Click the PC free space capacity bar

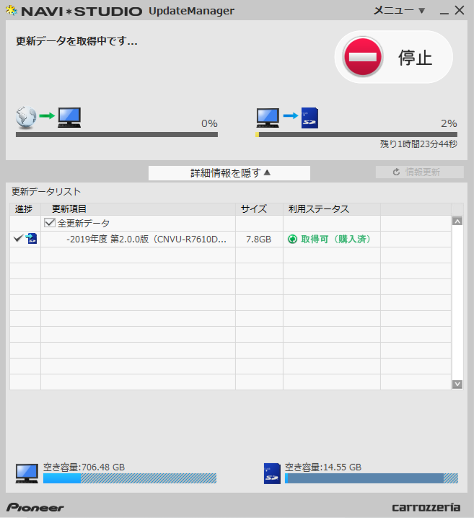[130, 478]
